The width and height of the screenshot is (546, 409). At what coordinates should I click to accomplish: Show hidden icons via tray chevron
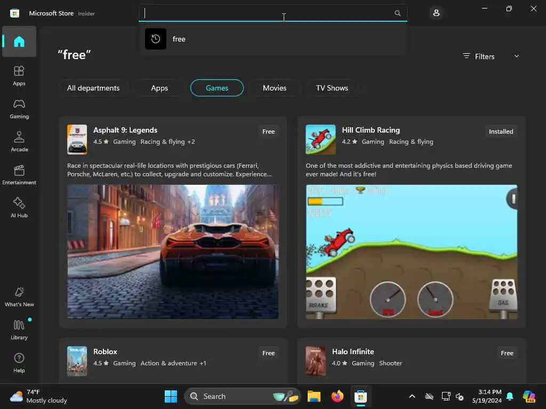412,396
